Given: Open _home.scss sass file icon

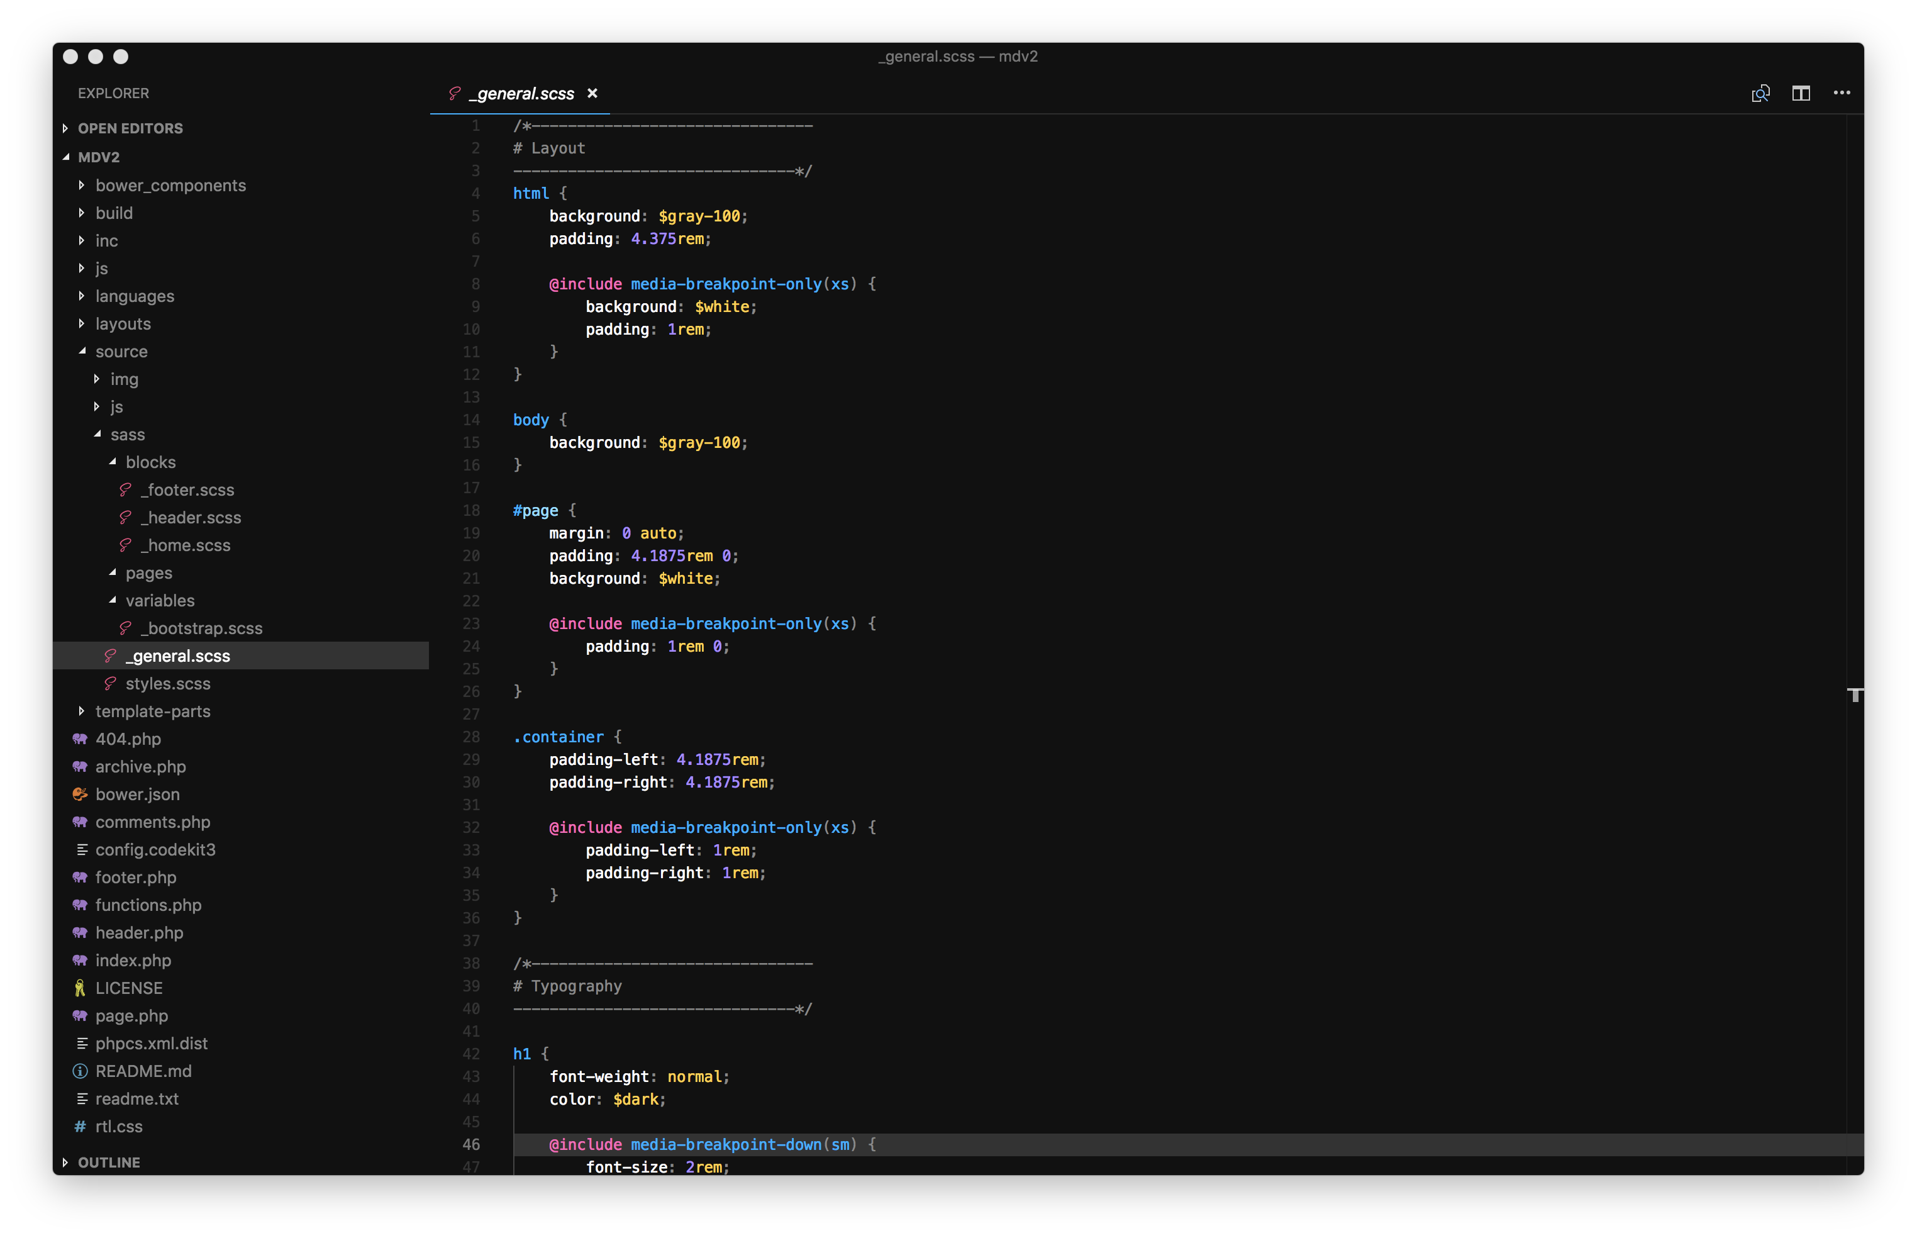Looking at the screenshot, I should point(125,545).
